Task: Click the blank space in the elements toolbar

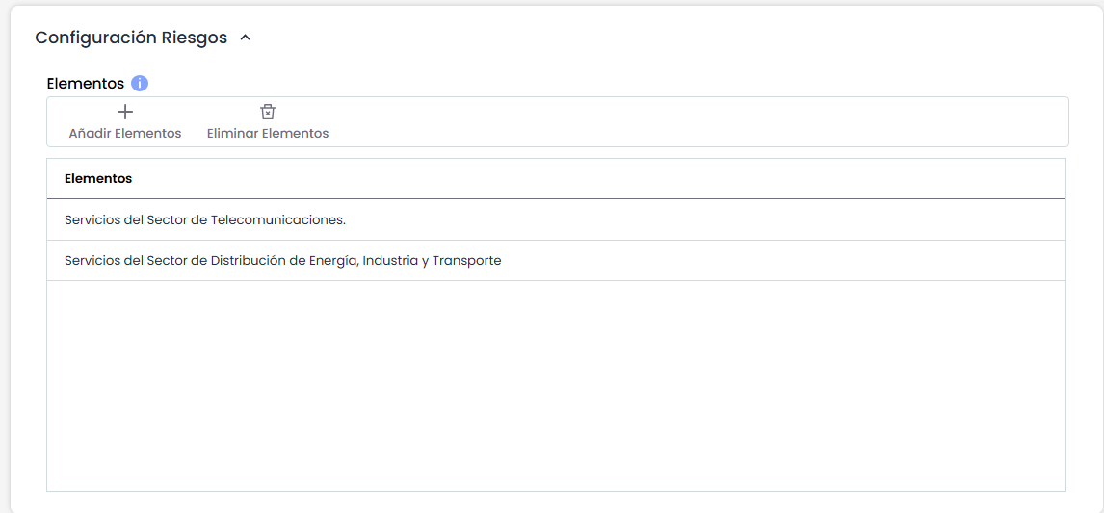Action: coord(694,122)
